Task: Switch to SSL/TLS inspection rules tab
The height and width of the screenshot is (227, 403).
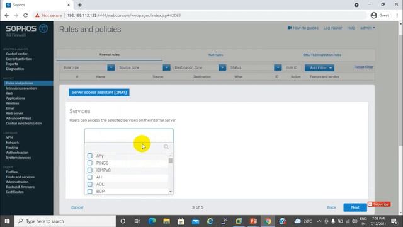Action: (x=322, y=55)
